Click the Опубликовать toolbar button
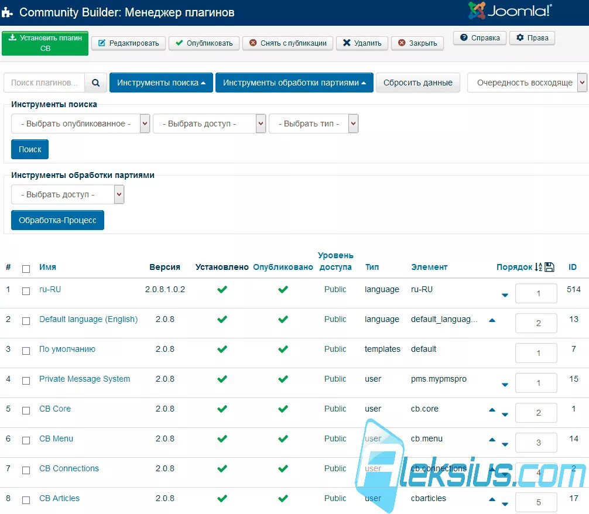The height and width of the screenshot is (514, 589). pyautogui.click(x=204, y=43)
